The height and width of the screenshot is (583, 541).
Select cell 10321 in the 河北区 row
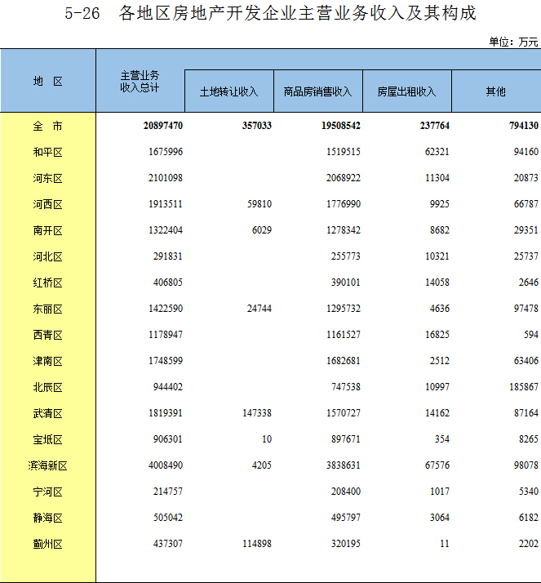point(437,256)
